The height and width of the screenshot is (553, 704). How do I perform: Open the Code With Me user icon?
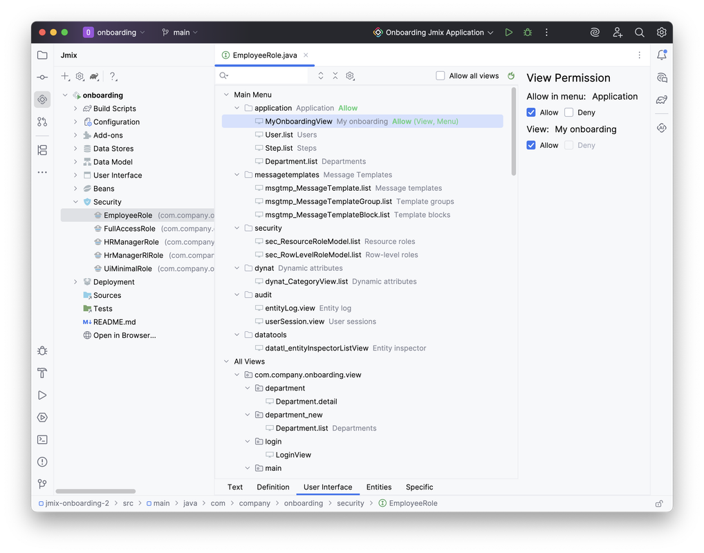618,32
